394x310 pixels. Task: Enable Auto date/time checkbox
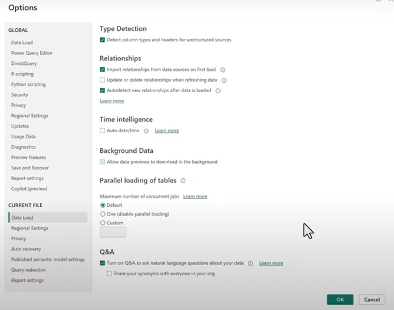point(102,130)
